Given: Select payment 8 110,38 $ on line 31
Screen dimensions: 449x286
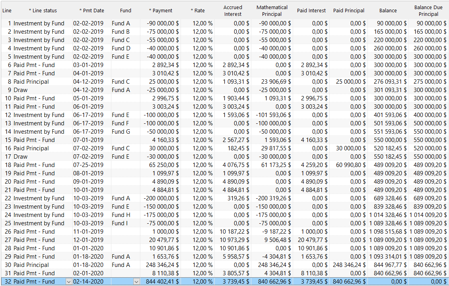Looking at the screenshot, I should coord(165,273).
